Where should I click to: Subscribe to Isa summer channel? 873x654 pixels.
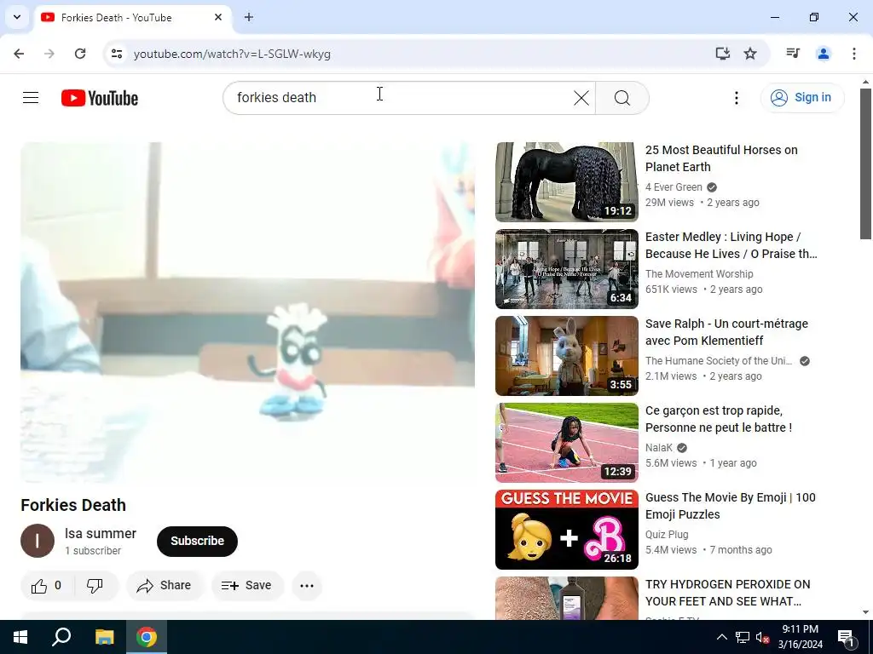pos(197,541)
